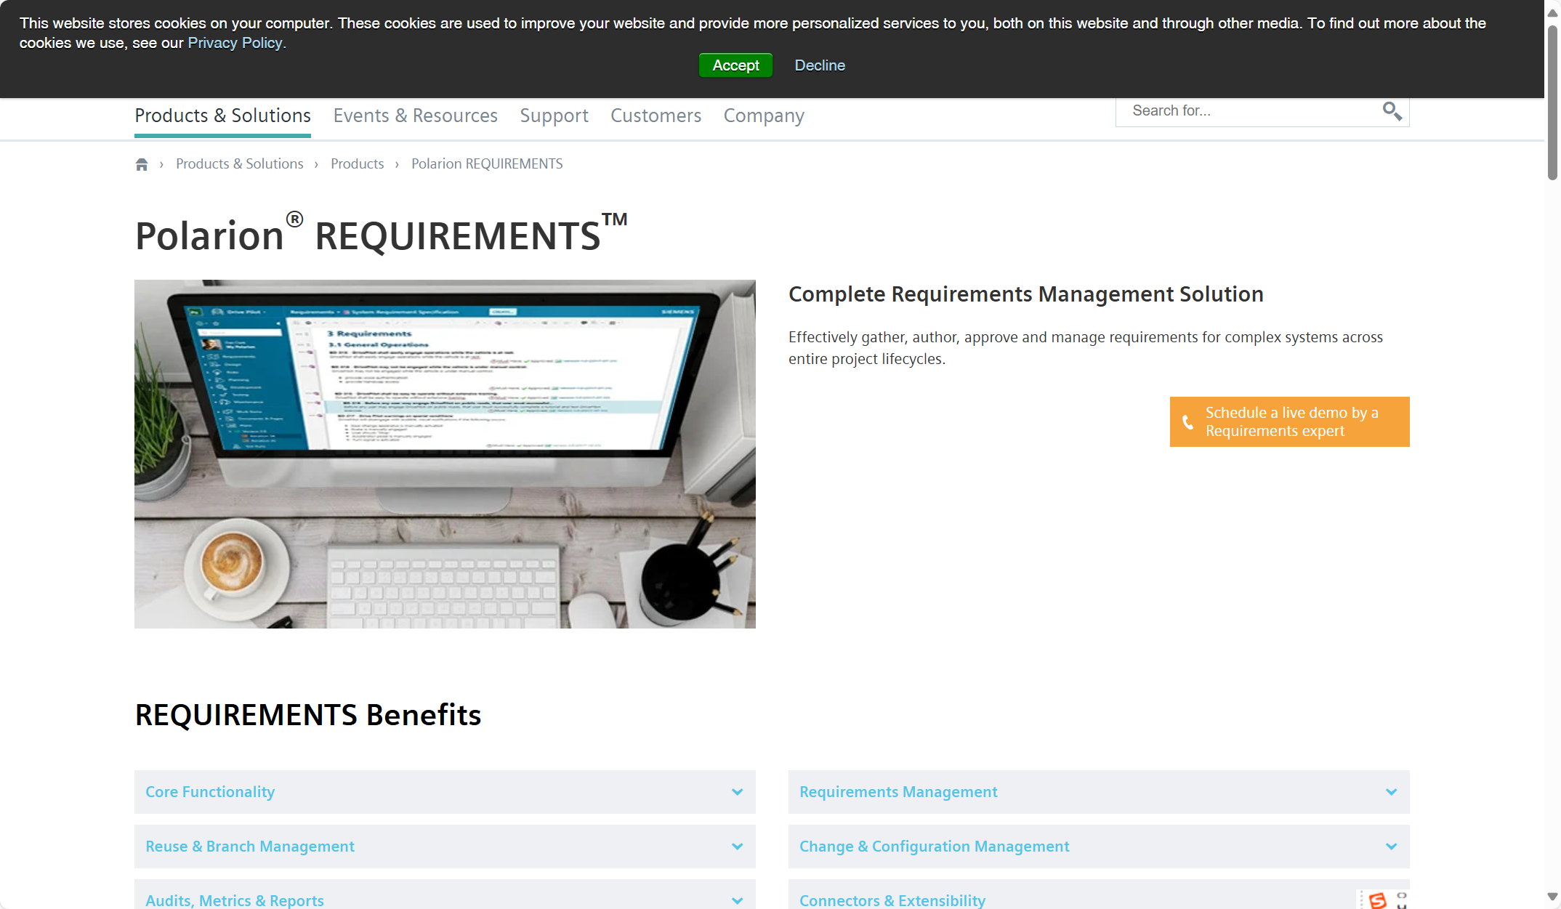Open the Customers menu item
Image resolution: width=1561 pixels, height=909 pixels.
(x=656, y=116)
